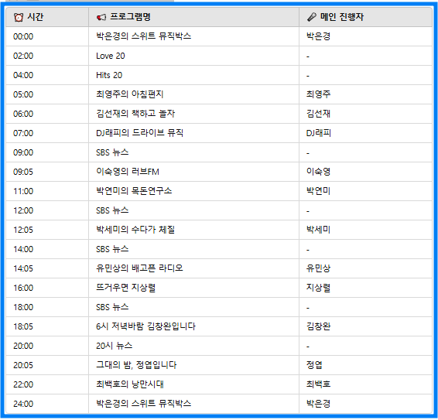Click the 20시 뉴스 program

pyautogui.click(x=115, y=346)
